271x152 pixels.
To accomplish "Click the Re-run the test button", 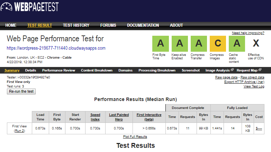I will (x=21, y=91).
